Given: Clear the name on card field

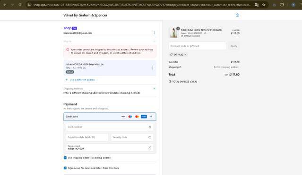Looking at the screenshot, I should [150, 147].
